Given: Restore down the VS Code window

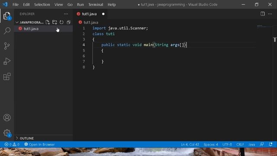Looking at the screenshot, I should tap(257, 4).
